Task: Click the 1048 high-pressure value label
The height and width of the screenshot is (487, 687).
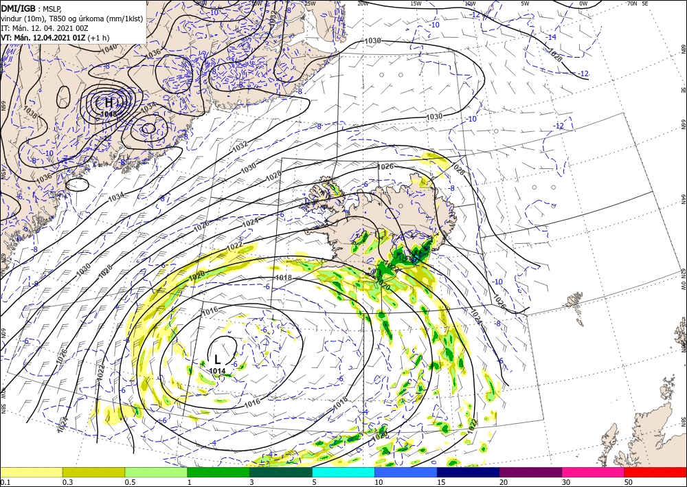Action: (109, 114)
